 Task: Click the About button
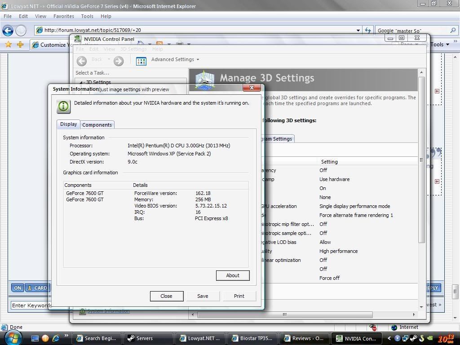[x=232, y=275]
